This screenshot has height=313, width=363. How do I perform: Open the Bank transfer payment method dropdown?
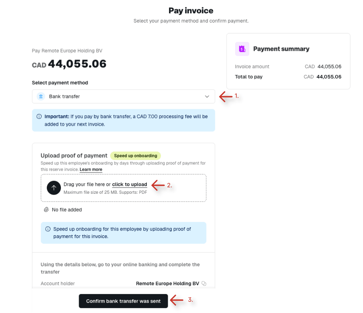(123, 96)
